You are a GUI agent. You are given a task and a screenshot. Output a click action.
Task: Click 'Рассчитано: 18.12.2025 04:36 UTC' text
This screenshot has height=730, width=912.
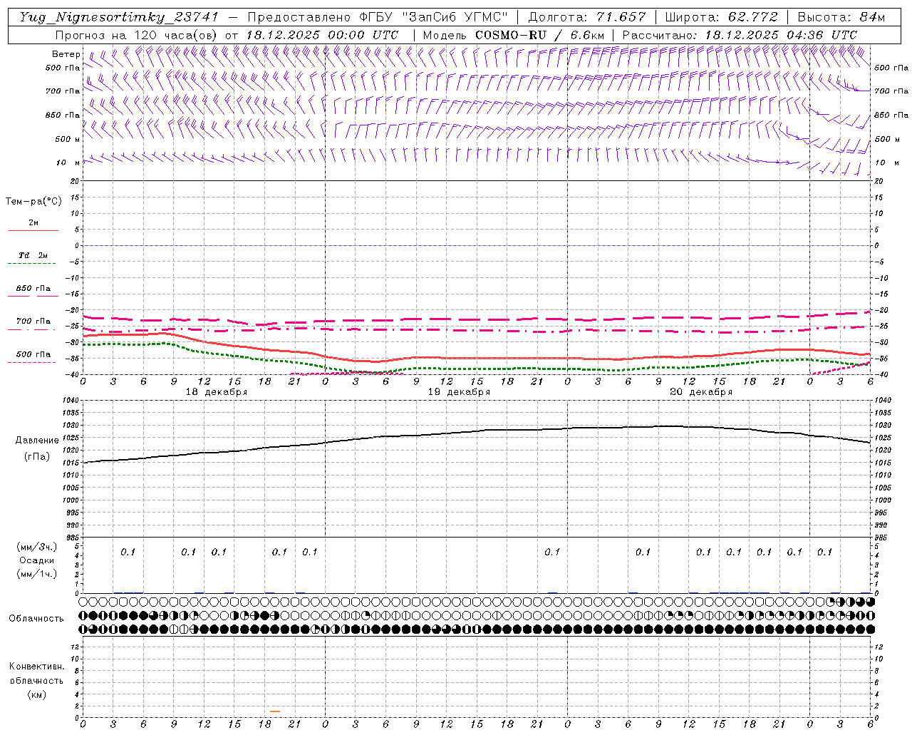(740, 35)
